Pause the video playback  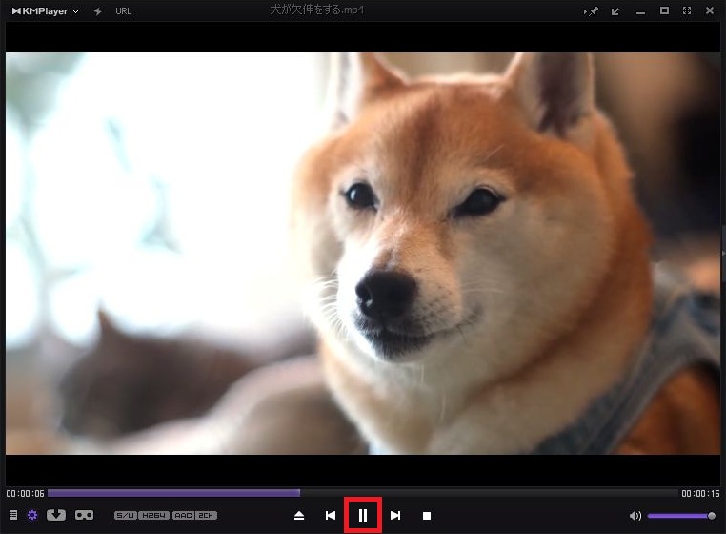click(x=363, y=515)
